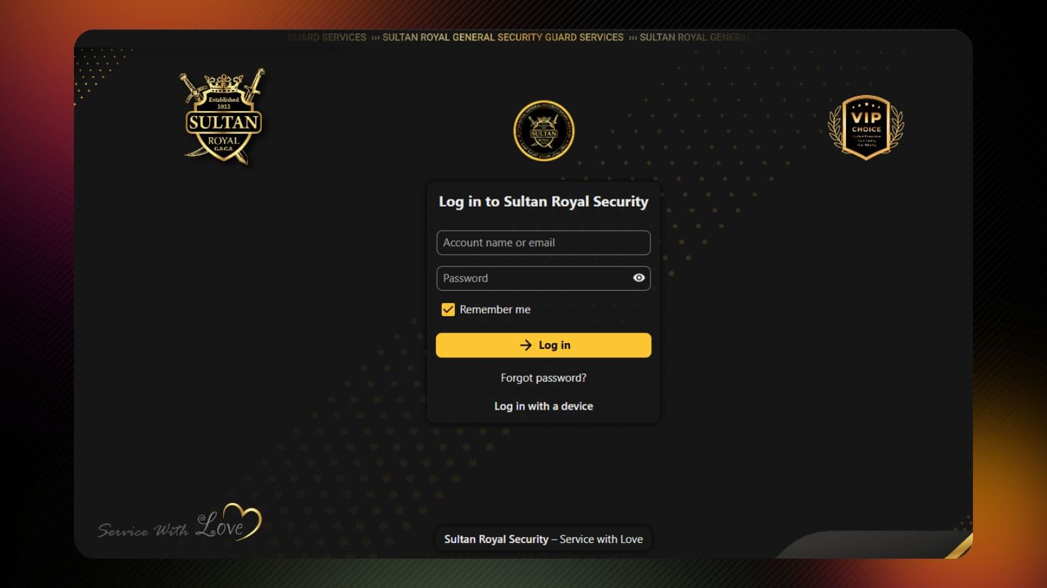This screenshot has width=1047, height=588.
Task: Click the gold heart outline icon
Action: (x=243, y=519)
